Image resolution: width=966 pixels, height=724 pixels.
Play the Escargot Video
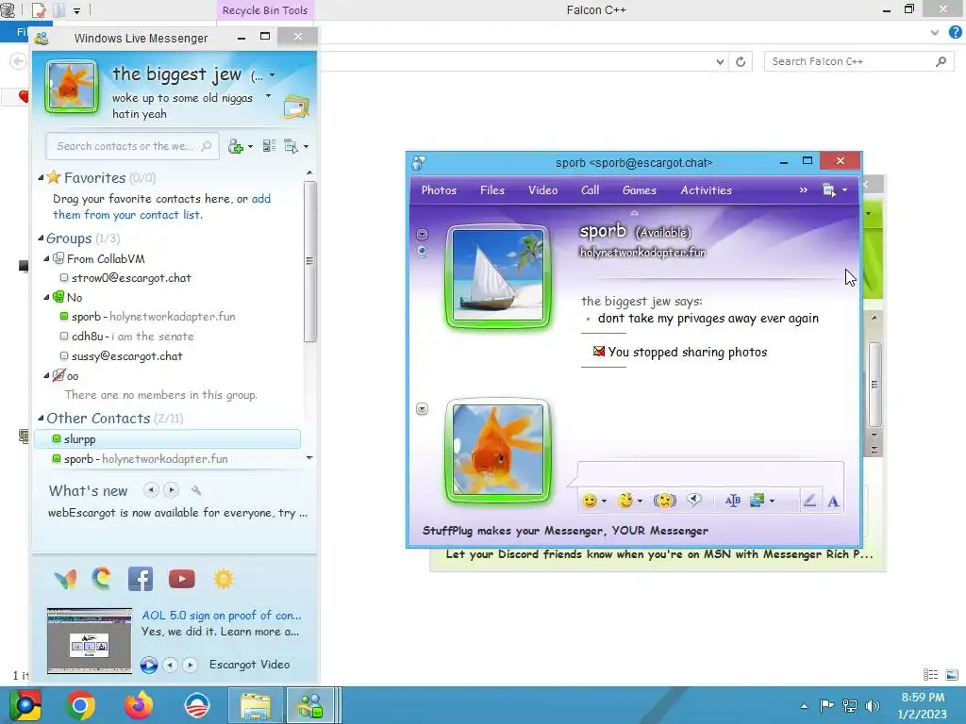[x=148, y=665]
